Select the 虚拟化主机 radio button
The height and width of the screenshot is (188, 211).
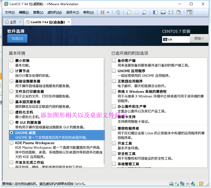[x=12, y=112]
